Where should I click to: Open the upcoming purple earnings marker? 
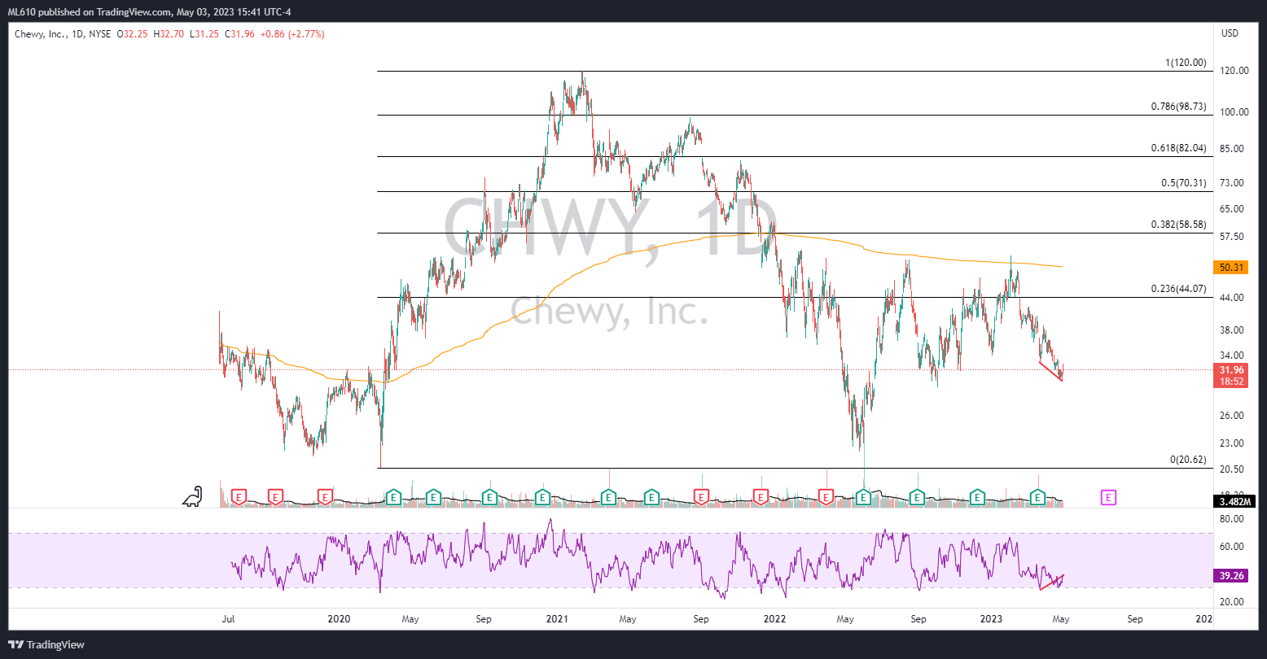(x=1108, y=495)
